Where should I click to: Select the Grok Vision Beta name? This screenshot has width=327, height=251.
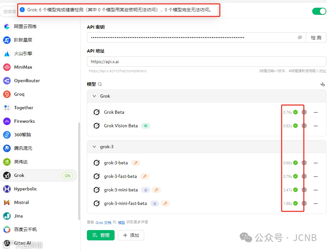point(121,126)
